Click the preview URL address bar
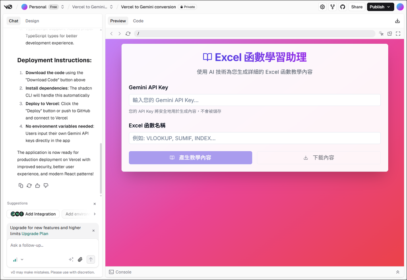The width and height of the screenshot is (407, 280). (254, 34)
